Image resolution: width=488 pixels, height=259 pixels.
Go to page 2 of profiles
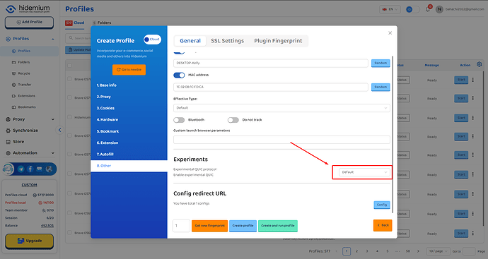(356, 251)
